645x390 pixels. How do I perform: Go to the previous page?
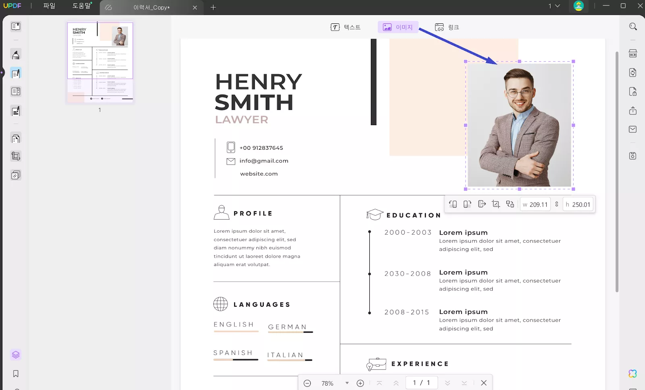click(396, 383)
